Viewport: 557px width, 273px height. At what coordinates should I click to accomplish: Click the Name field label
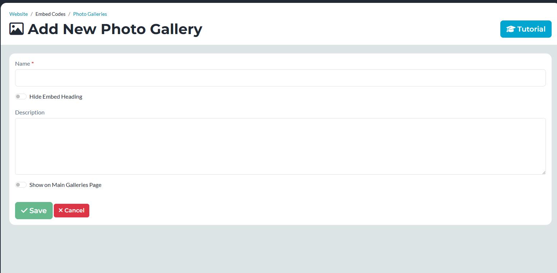tap(23, 63)
